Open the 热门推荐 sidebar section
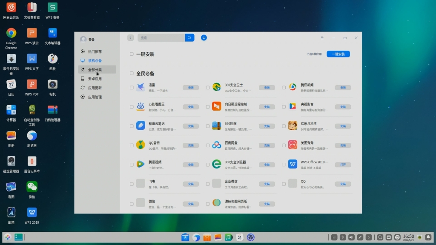The image size is (436, 245). (x=97, y=51)
